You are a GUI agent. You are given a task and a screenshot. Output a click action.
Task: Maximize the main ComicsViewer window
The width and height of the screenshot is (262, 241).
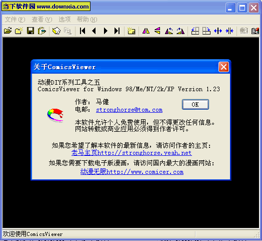[242, 8]
